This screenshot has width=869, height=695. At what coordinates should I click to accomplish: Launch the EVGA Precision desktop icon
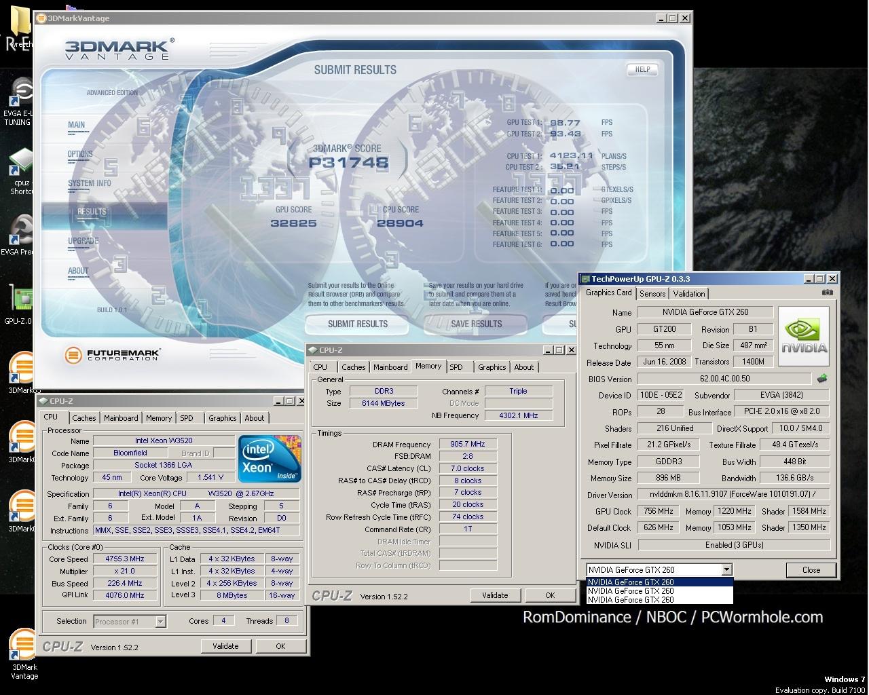(x=19, y=236)
